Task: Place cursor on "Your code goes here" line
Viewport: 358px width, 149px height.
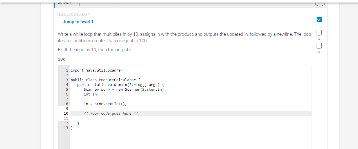Action: [191, 113]
